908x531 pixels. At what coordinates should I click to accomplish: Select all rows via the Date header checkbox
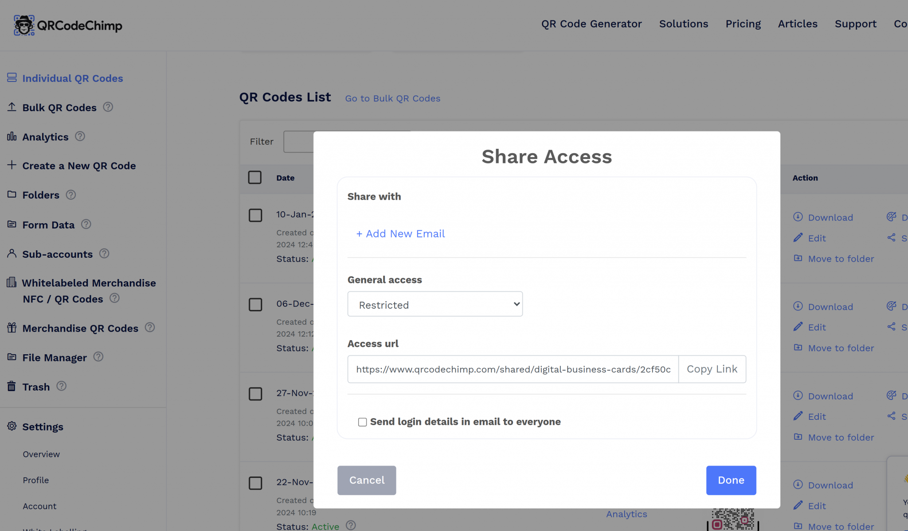tap(255, 177)
